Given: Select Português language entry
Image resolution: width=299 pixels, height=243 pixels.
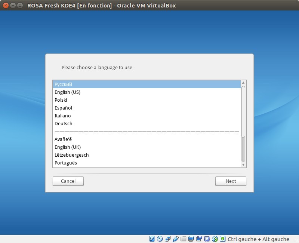Looking at the screenshot, I should (147, 163).
